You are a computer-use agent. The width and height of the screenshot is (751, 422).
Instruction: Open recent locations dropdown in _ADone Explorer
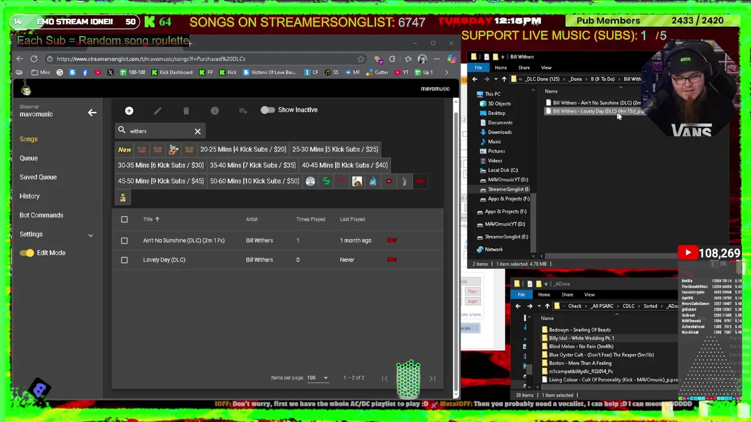539,306
